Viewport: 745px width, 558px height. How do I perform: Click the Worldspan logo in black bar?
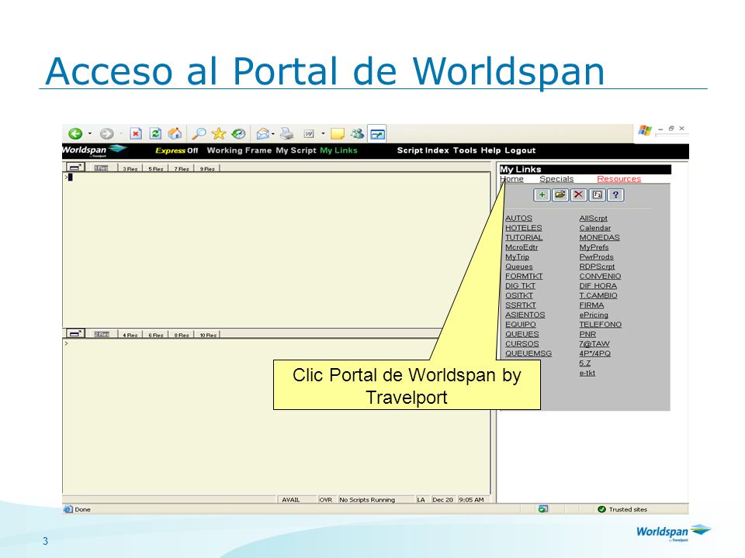[94, 150]
